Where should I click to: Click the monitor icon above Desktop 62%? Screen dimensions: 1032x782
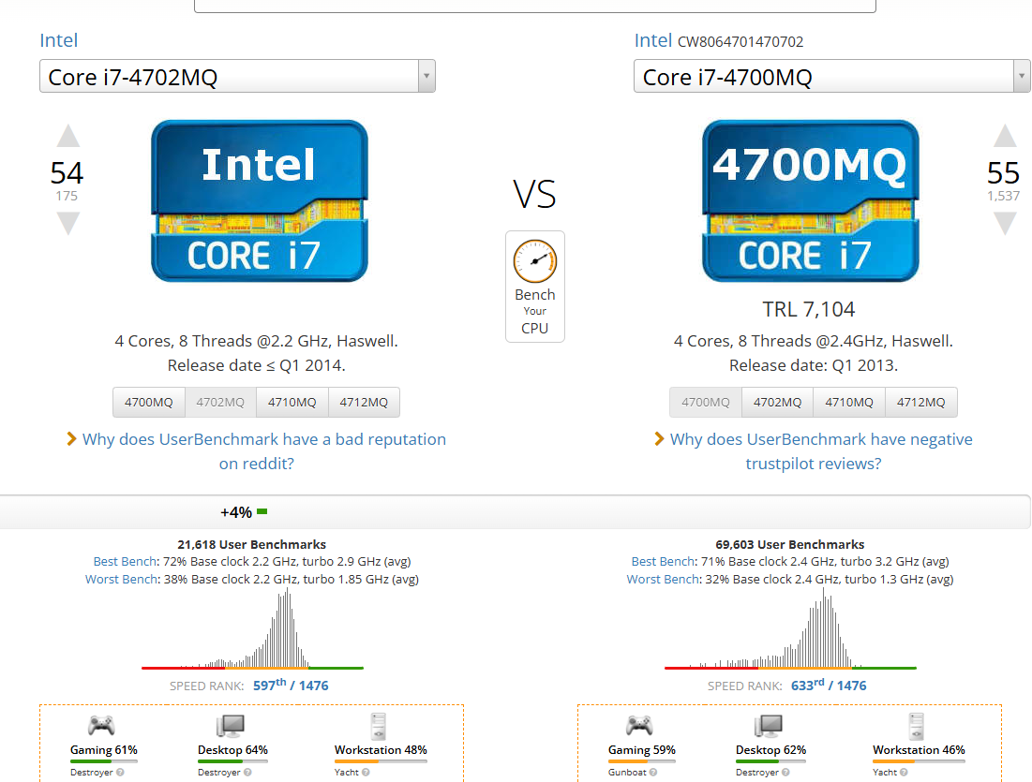pos(769,725)
